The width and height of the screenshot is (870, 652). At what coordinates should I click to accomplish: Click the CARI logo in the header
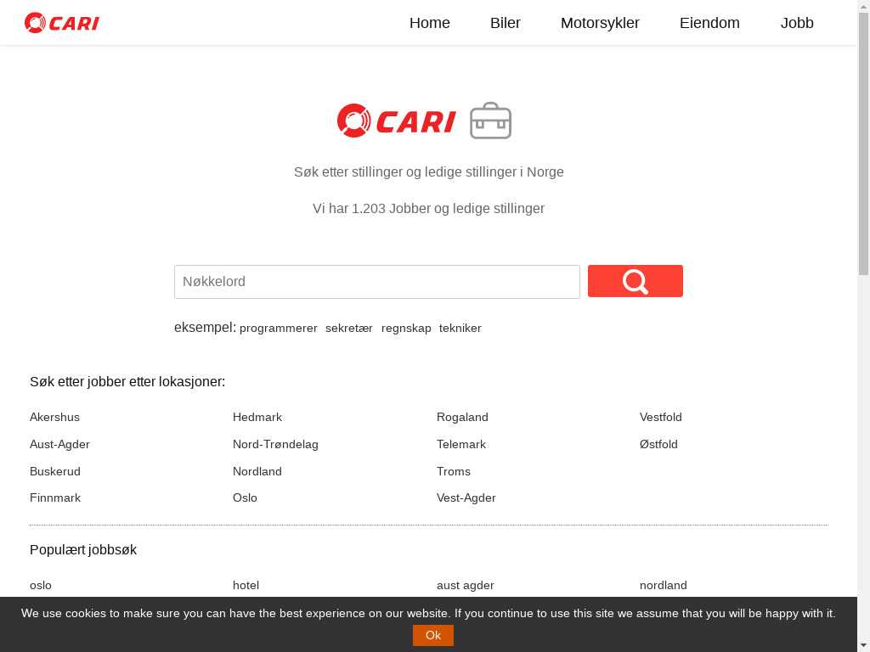point(62,23)
